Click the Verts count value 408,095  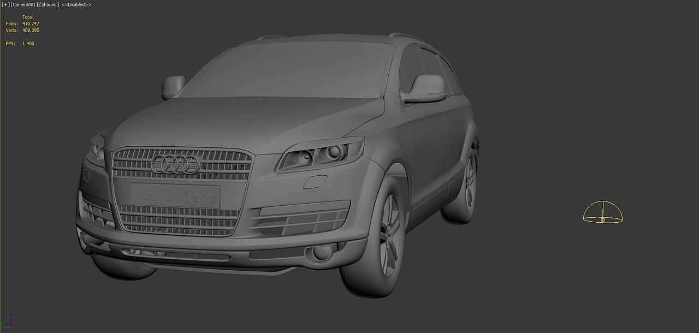tap(31, 30)
